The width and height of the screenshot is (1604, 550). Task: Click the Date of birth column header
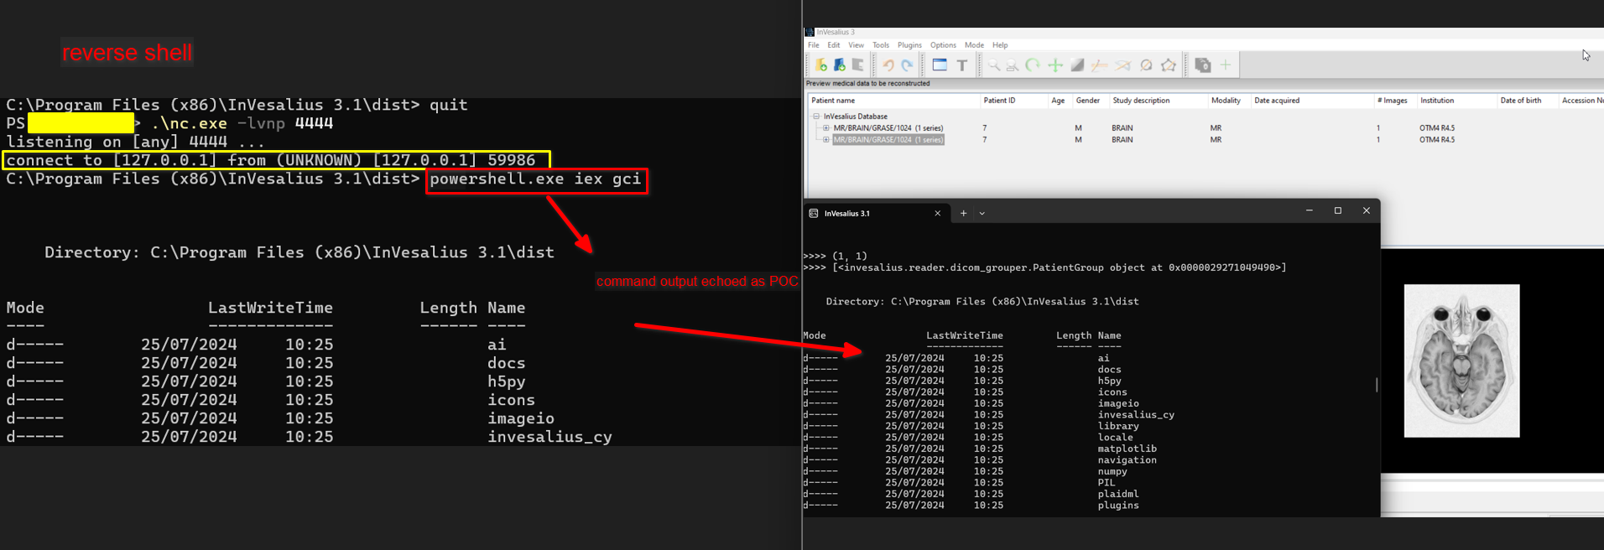pyautogui.click(x=1527, y=101)
